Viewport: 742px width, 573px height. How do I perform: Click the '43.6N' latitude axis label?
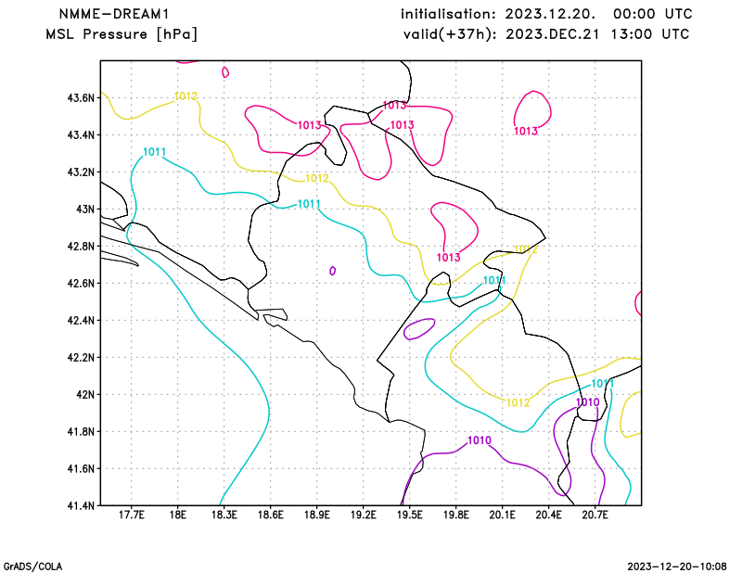(81, 98)
